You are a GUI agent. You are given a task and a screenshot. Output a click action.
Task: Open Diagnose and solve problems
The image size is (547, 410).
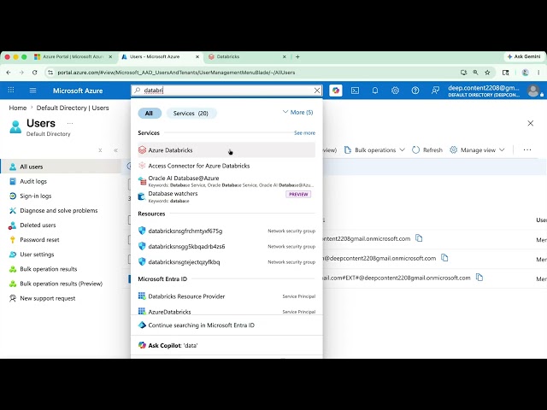tap(61, 211)
